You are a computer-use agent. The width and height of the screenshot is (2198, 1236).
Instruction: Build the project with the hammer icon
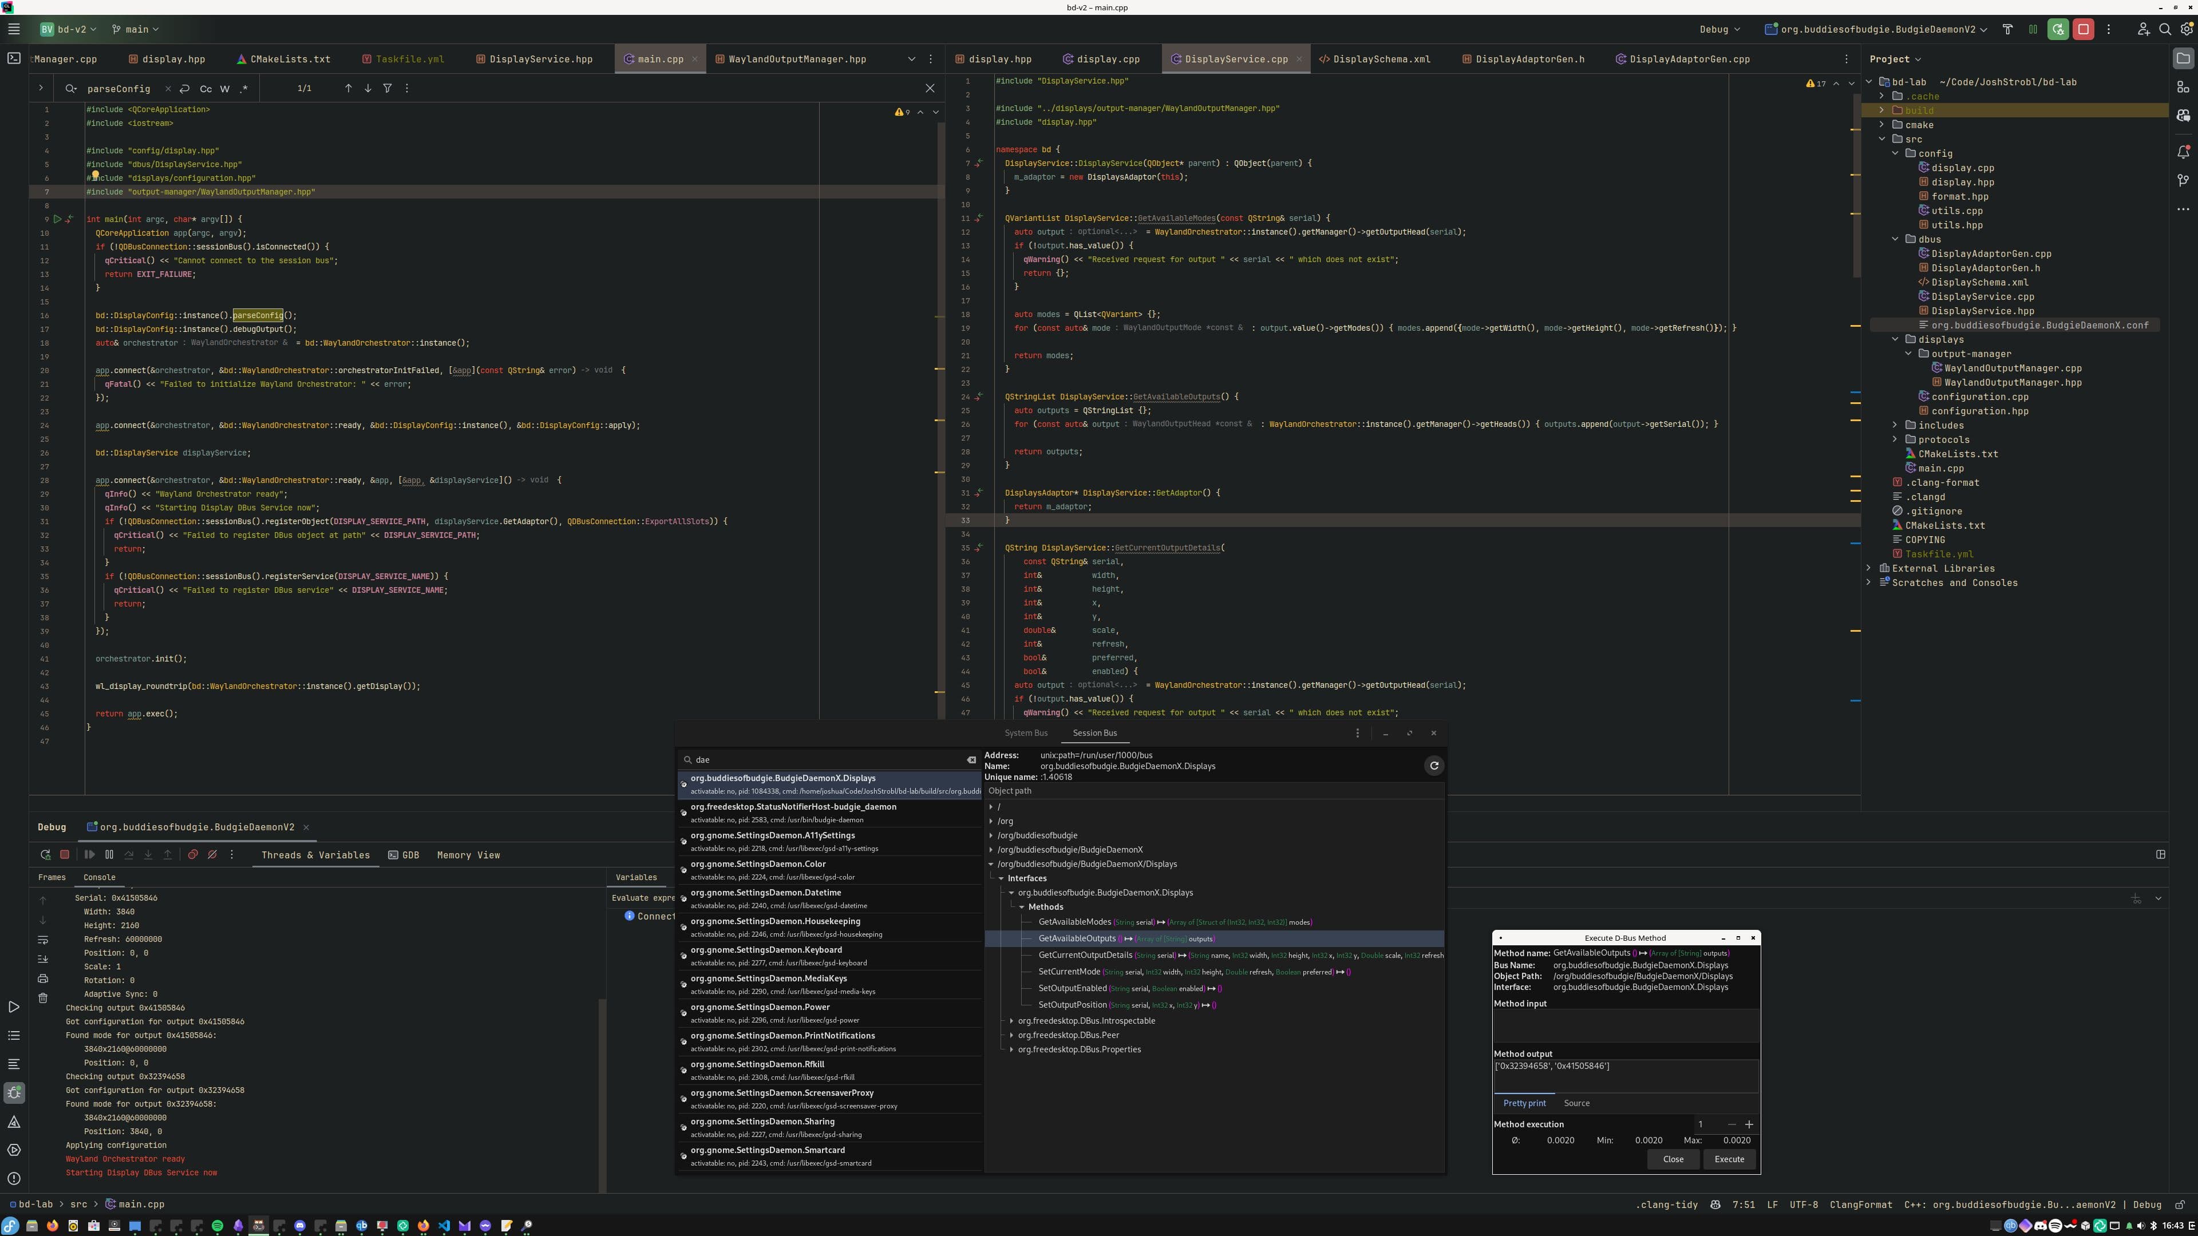2008,28
